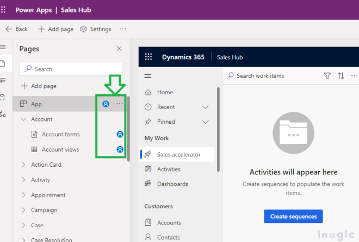Click the sort arrows icon in work items
359x242 pixels.
[x=341, y=76]
